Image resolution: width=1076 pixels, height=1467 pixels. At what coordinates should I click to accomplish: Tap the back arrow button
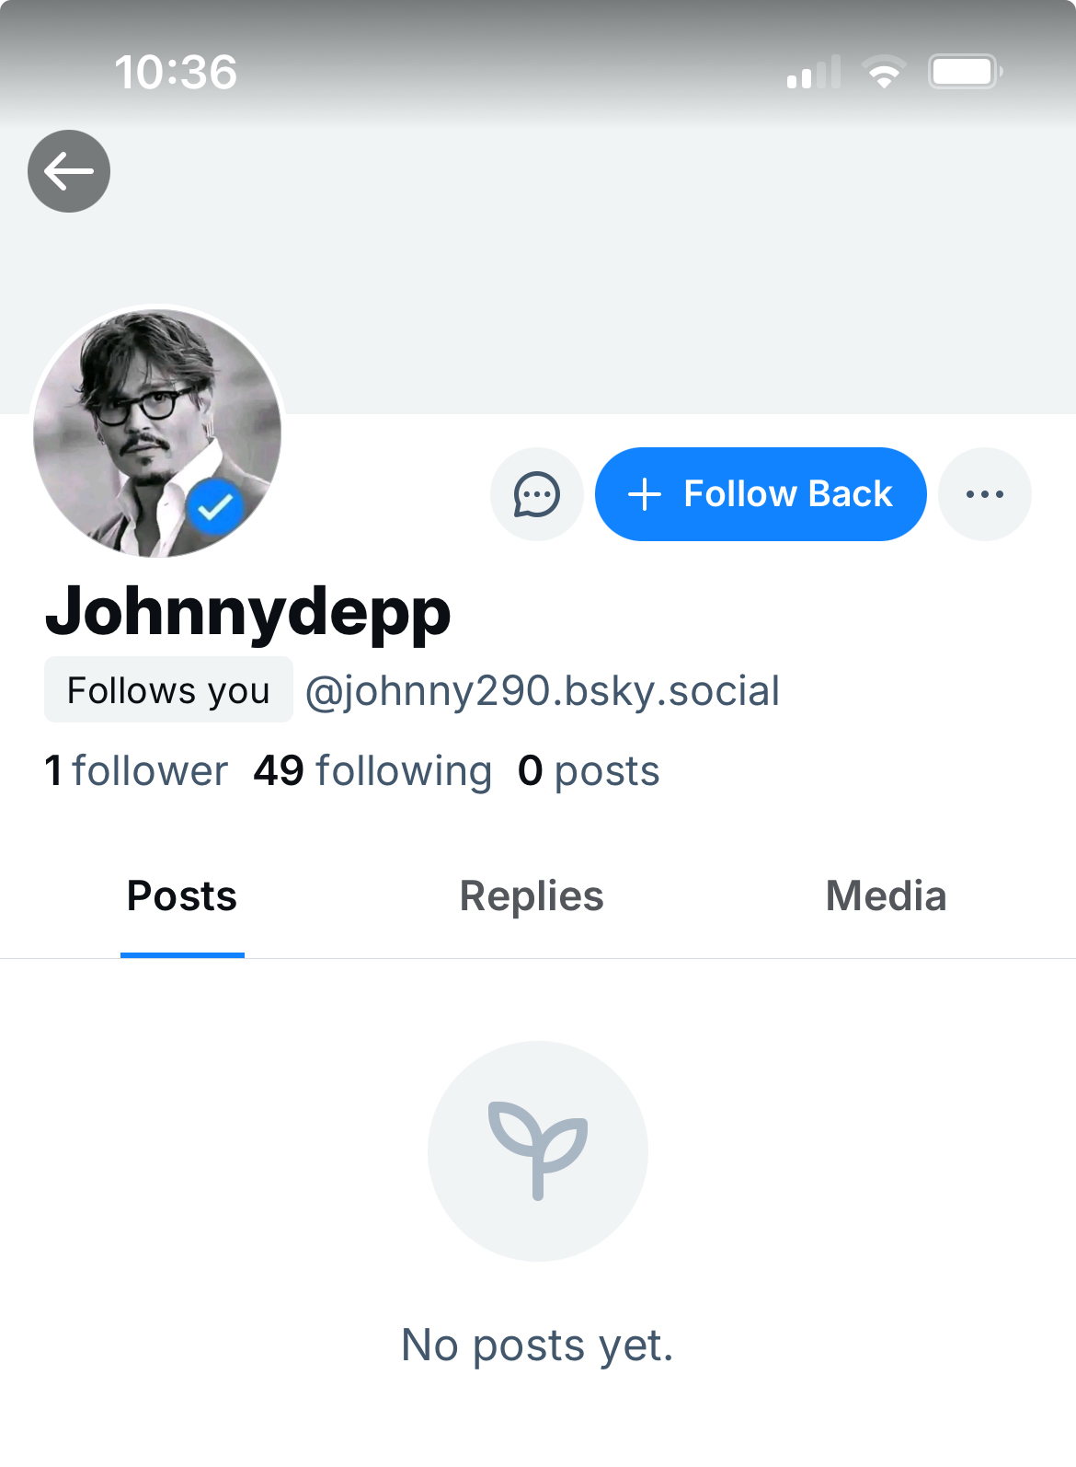click(69, 171)
